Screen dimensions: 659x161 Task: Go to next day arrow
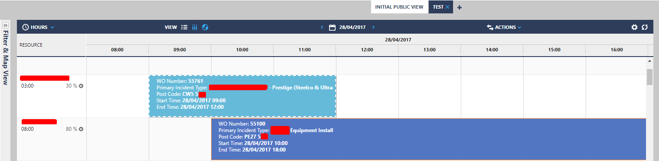373,27
